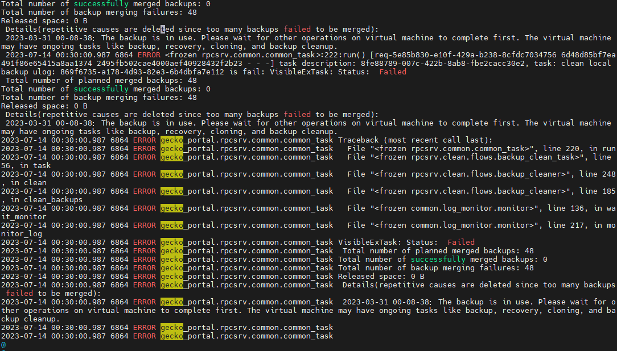Select request ID req-5e85b830-e10f-429a-b238-8cfdc7034756
The width and height of the screenshot is (617, 351).
tap(466, 55)
